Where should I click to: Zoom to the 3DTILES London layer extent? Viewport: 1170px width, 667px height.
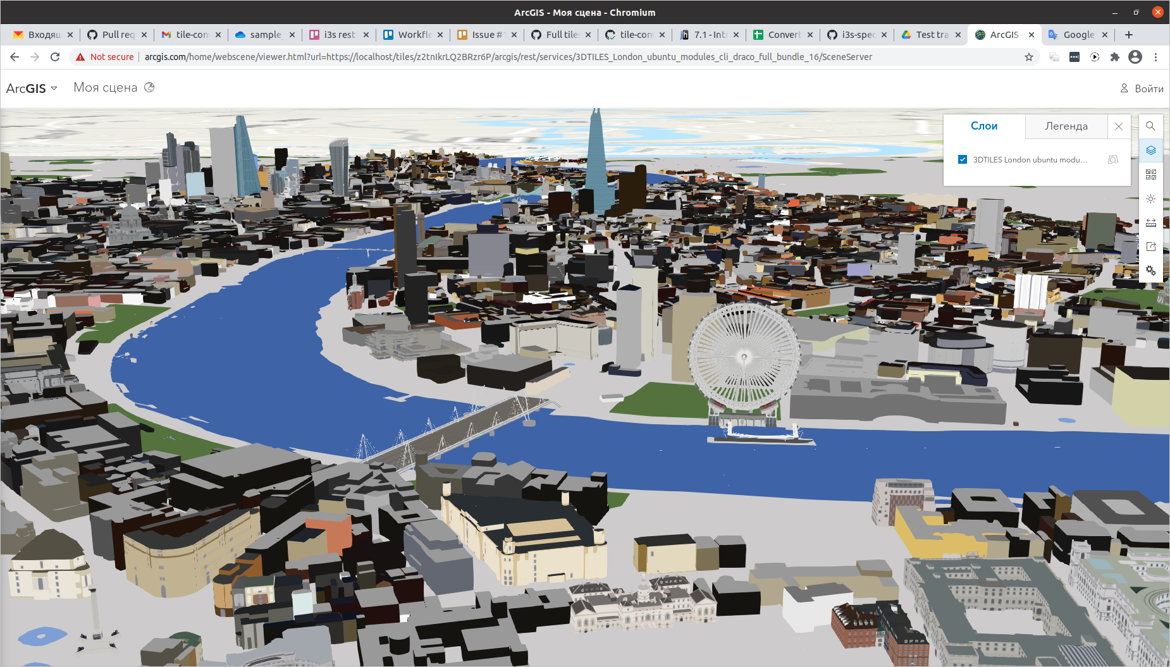point(1113,159)
